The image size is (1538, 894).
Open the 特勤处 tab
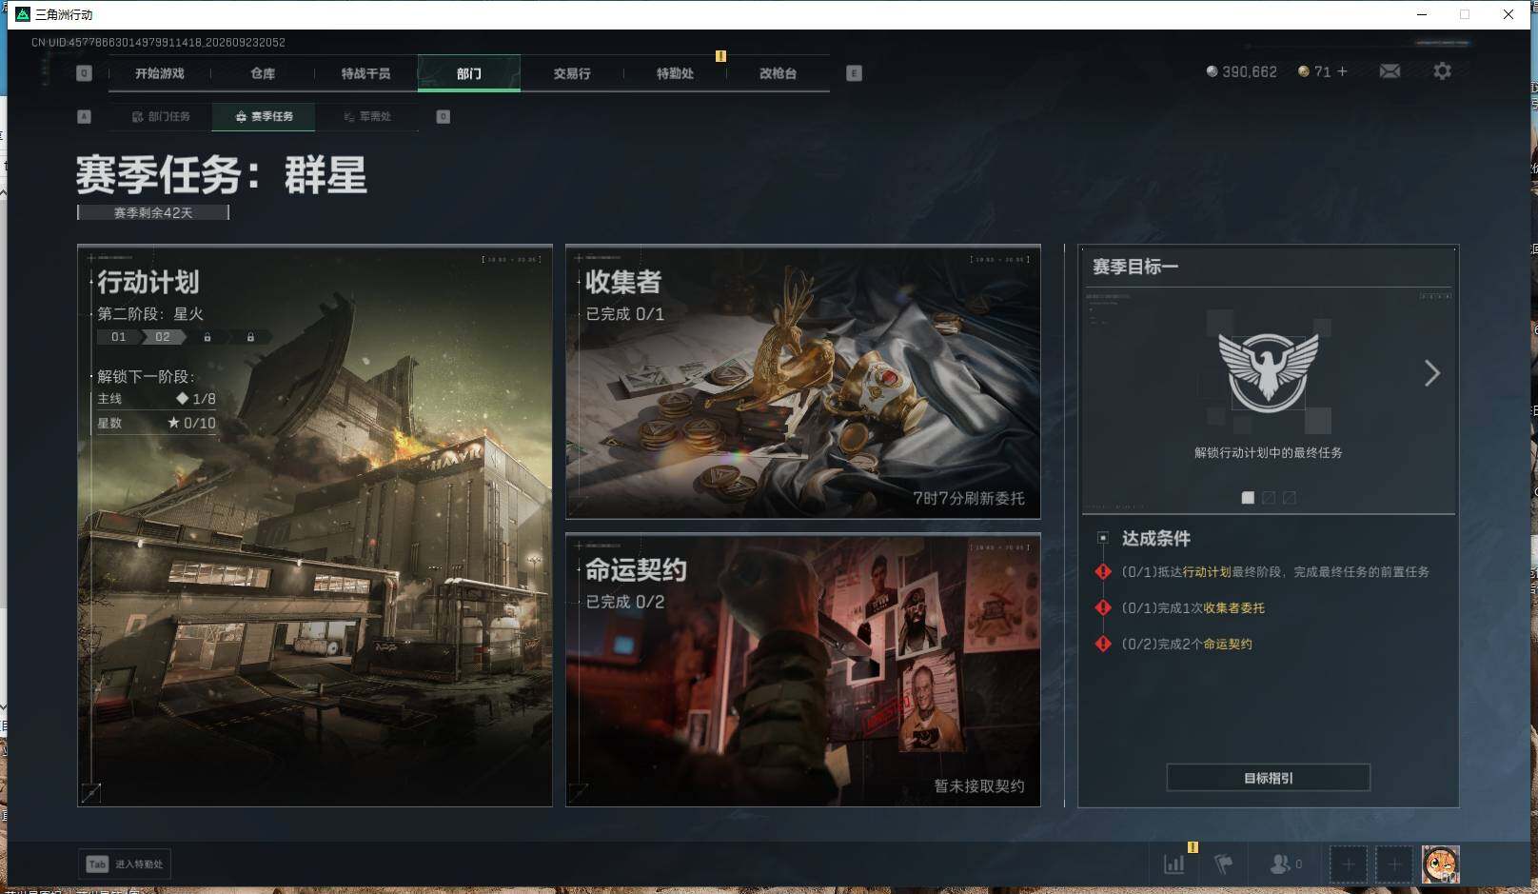(675, 73)
